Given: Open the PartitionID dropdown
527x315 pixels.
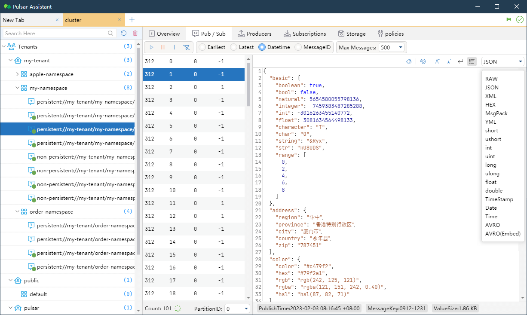Looking at the screenshot, I should click(x=237, y=309).
